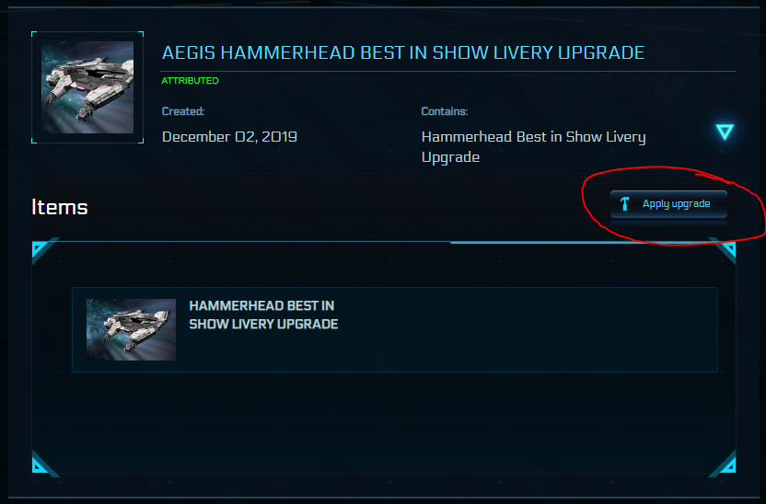
Task: Click the wrench icon beside Apply upgrade
Action: pyautogui.click(x=624, y=204)
